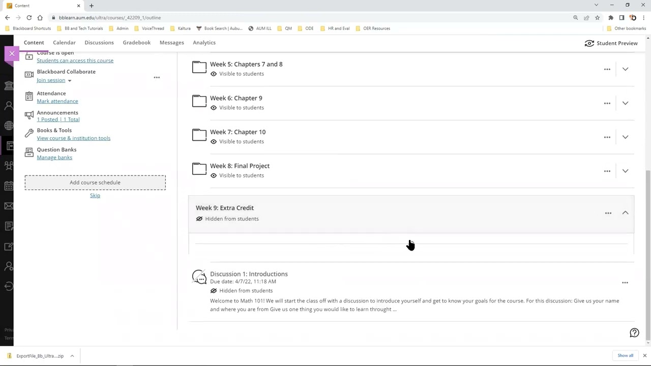
Task: Open more options for Week 7: Chapter 10
Action: point(607,137)
